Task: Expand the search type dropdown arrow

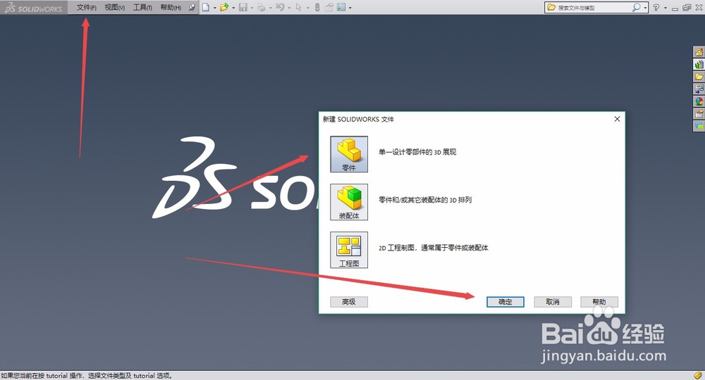Action: point(645,8)
